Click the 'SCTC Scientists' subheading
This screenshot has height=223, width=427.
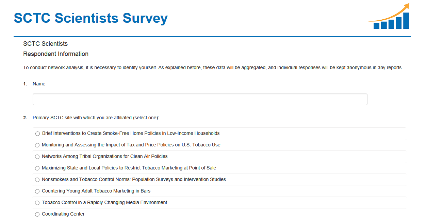coord(45,44)
